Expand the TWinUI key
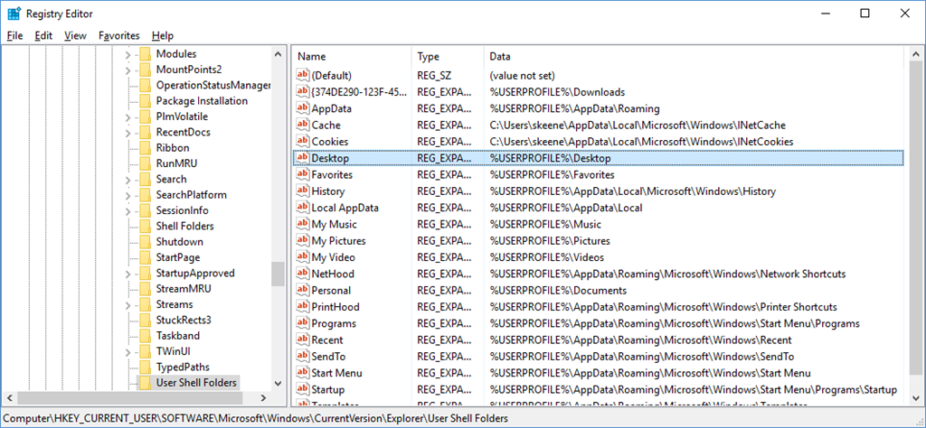The width and height of the screenshot is (926, 428). tap(128, 352)
